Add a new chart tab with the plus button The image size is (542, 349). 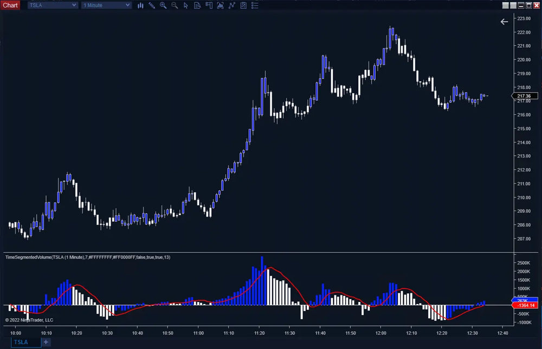tap(46, 342)
